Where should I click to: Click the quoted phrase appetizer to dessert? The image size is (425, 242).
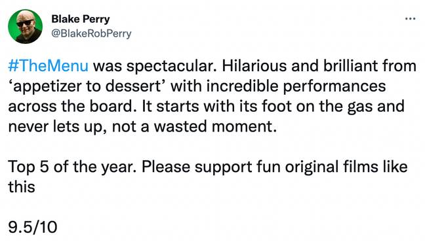click(x=89, y=87)
